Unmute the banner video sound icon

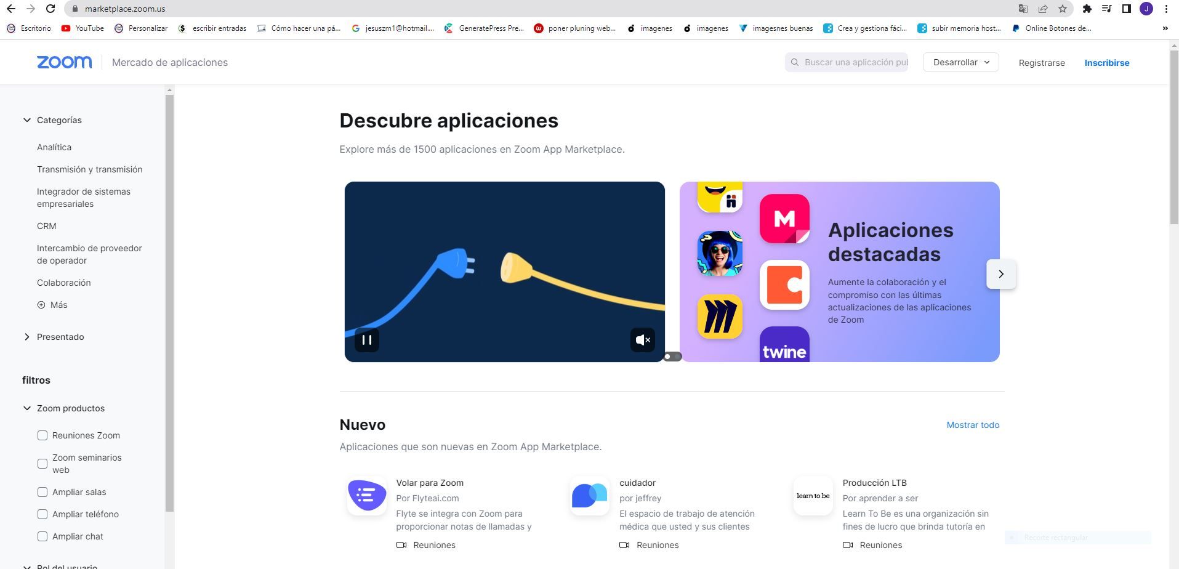(643, 340)
